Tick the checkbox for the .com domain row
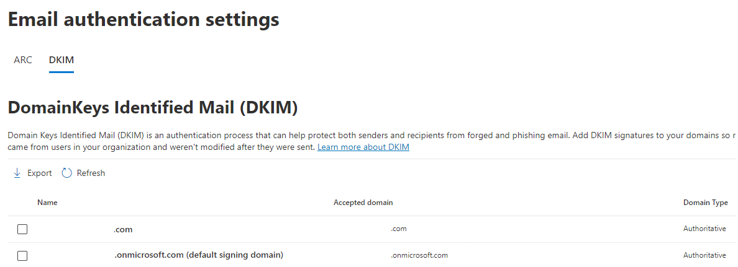This screenshot has width=738, height=267. coord(22,229)
